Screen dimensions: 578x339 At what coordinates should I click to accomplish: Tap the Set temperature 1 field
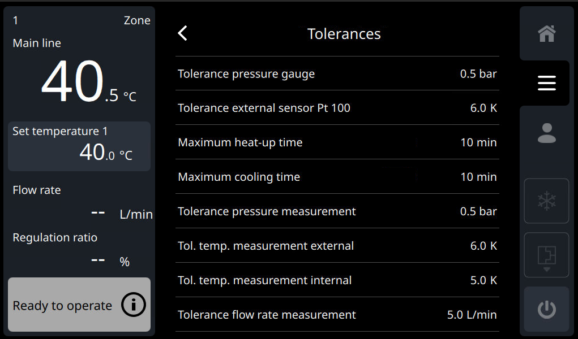tap(79, 146)
